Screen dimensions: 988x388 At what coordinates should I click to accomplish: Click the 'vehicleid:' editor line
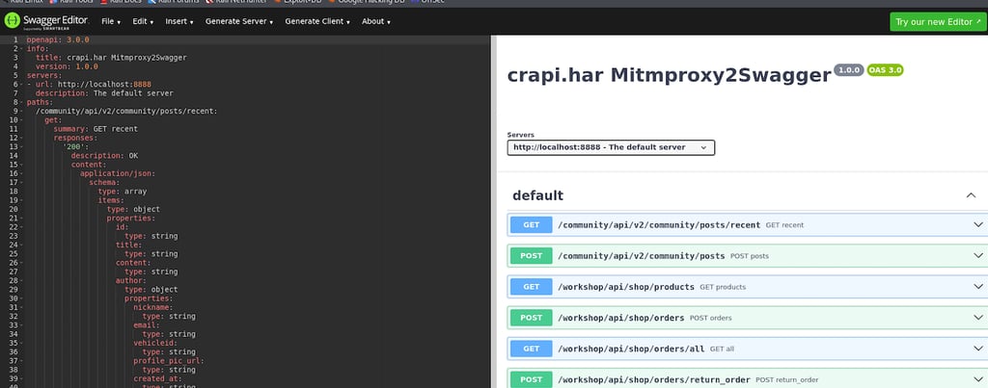click(x=153, y=343)
